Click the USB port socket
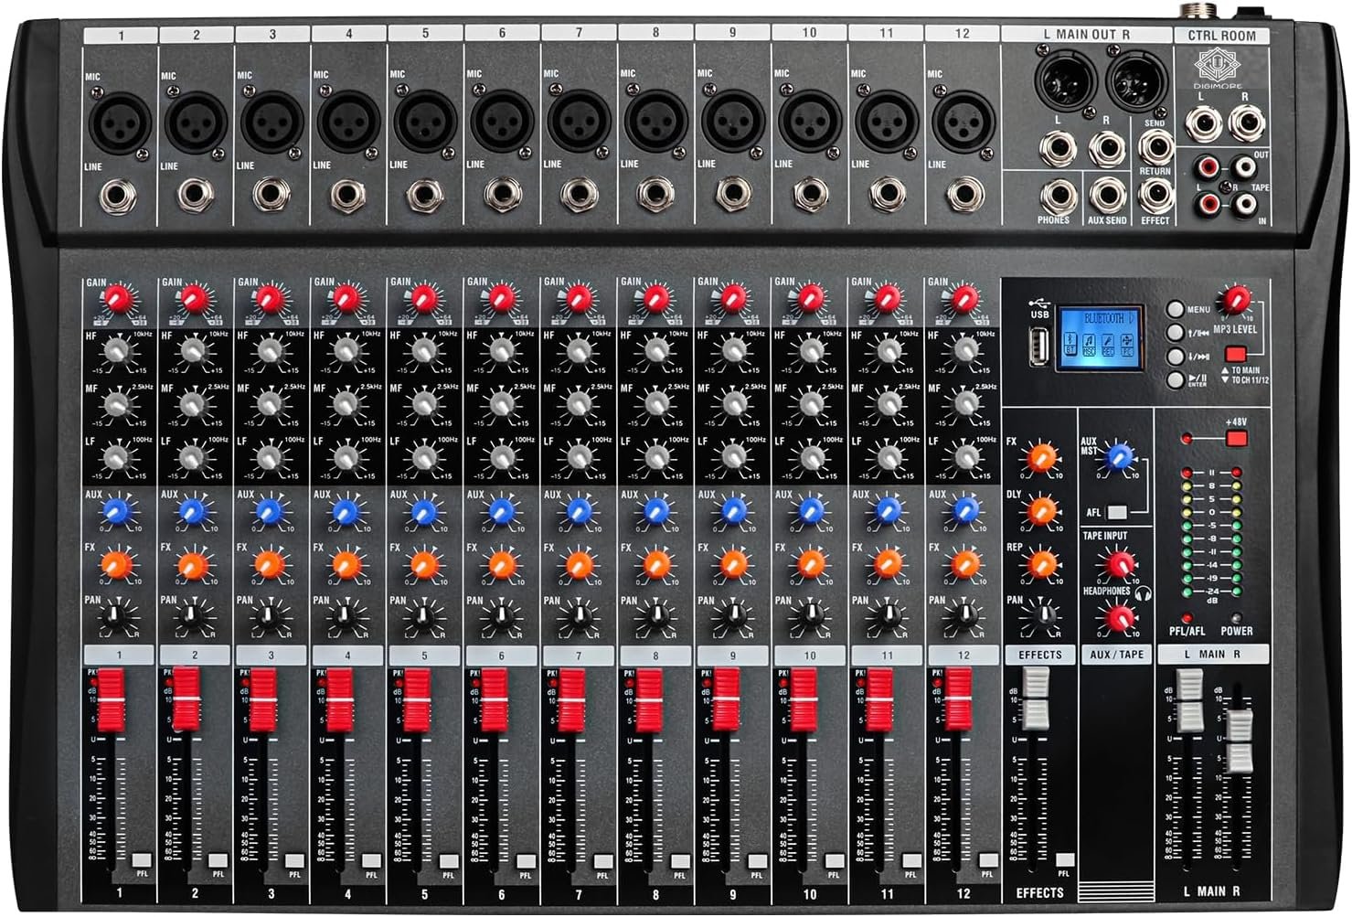1352x917 pixels. pyautogui.click(x=1038, y=347)
